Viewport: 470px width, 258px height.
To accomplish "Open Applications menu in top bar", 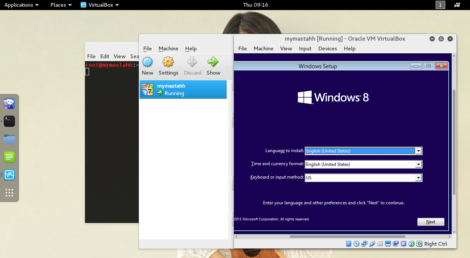I will tap(21, 5).
